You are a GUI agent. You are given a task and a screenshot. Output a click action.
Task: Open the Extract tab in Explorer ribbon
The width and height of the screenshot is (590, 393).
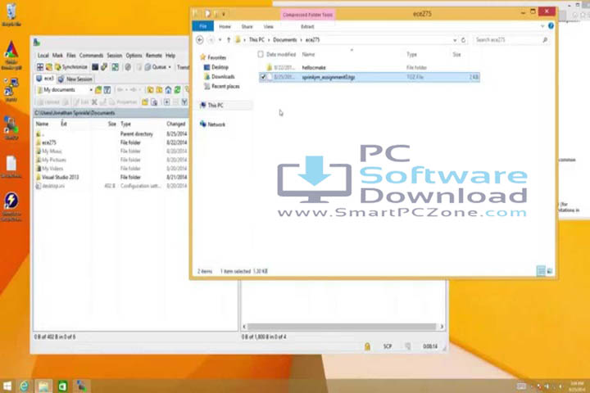click(x=307, y=27)
